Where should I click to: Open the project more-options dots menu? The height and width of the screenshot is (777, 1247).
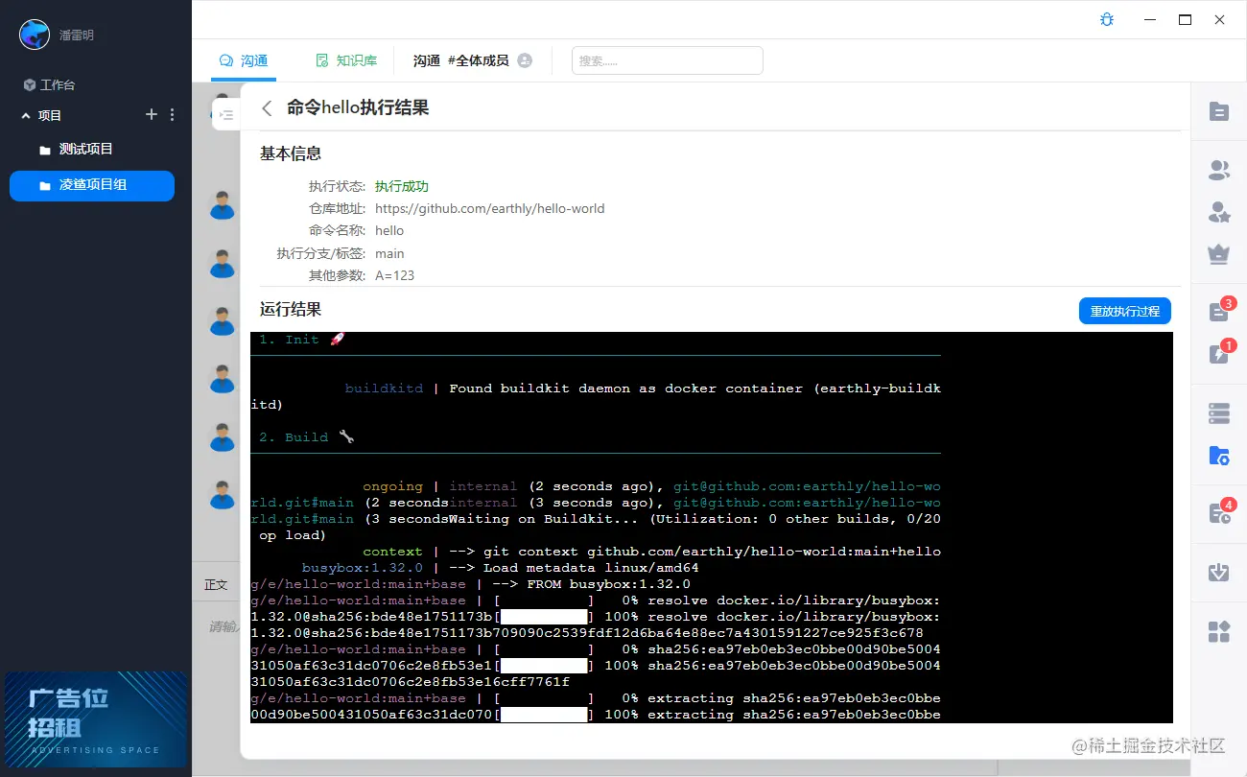tap(173, 115)
